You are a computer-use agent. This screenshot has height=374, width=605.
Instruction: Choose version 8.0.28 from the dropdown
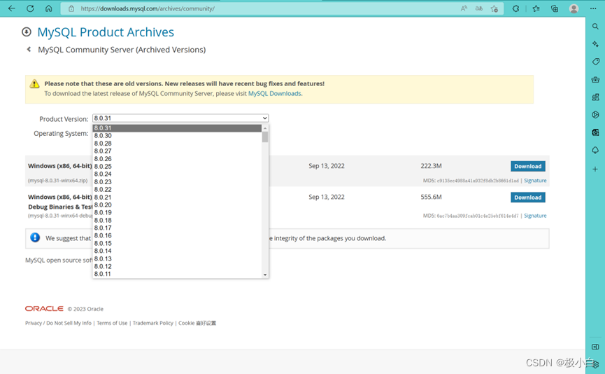tap(177, 144)
